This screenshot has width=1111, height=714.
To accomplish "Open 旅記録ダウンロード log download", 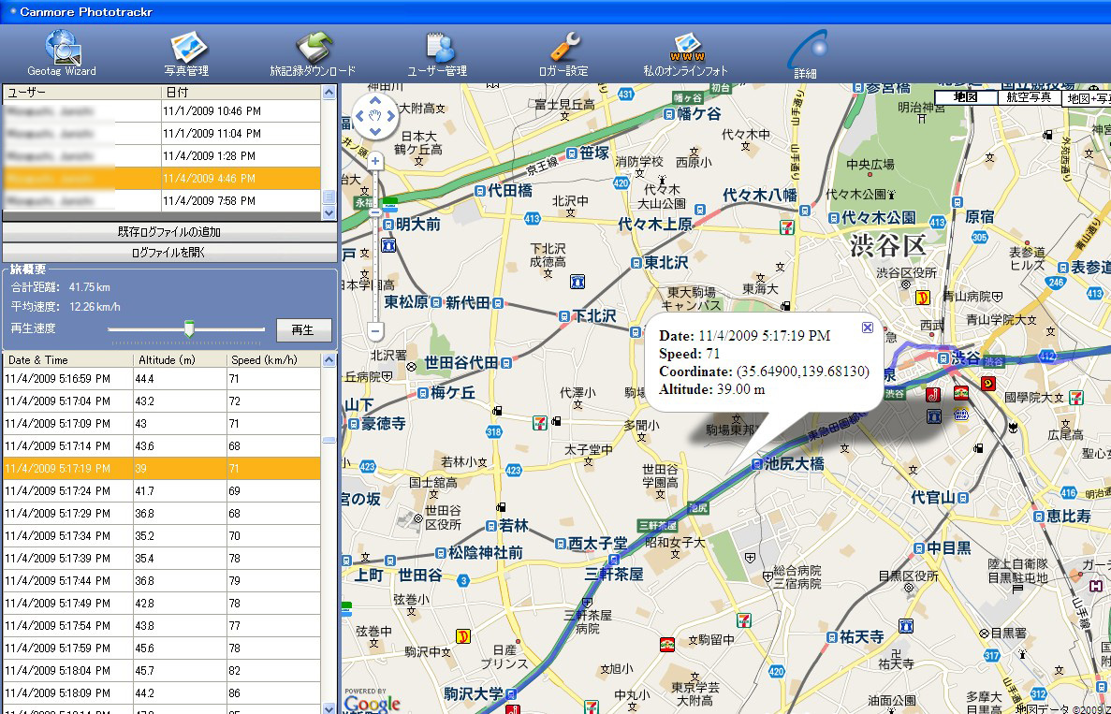I will coord(313,54).
